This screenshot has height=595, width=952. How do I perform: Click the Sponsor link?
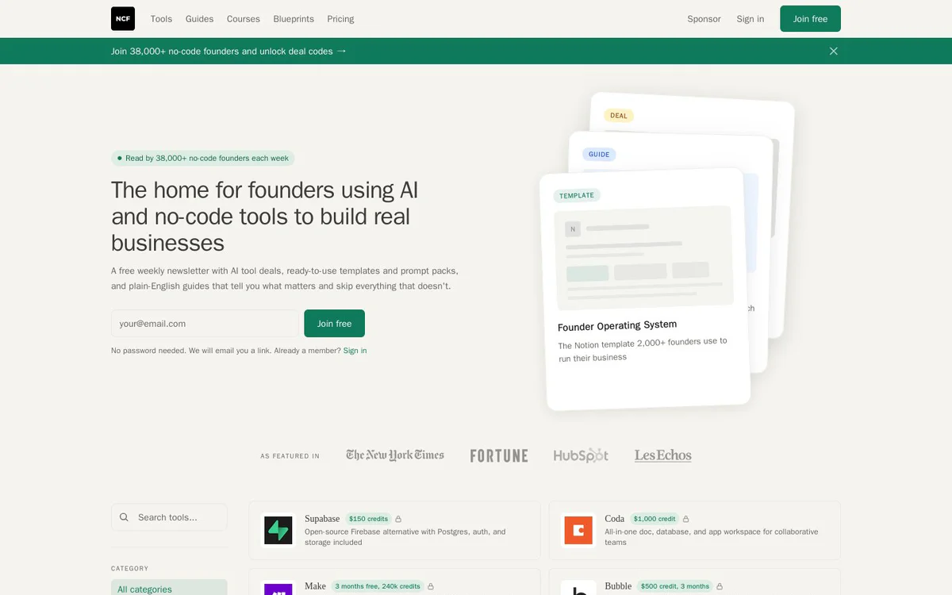(x=704, y=19)
